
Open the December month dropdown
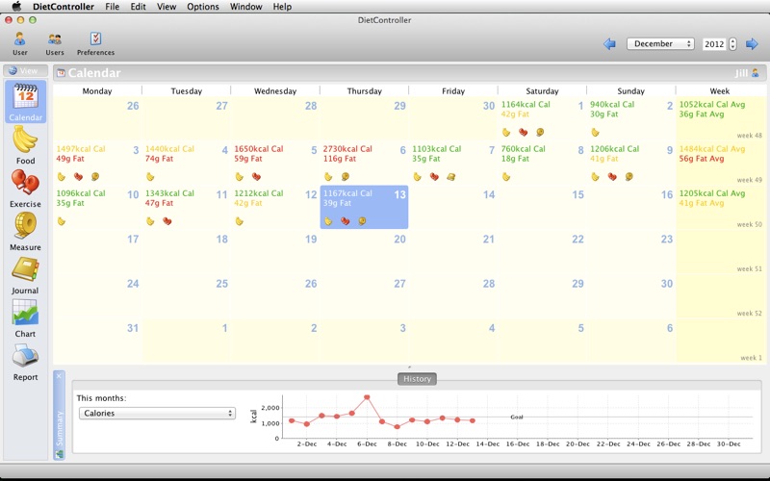[660, 44]
